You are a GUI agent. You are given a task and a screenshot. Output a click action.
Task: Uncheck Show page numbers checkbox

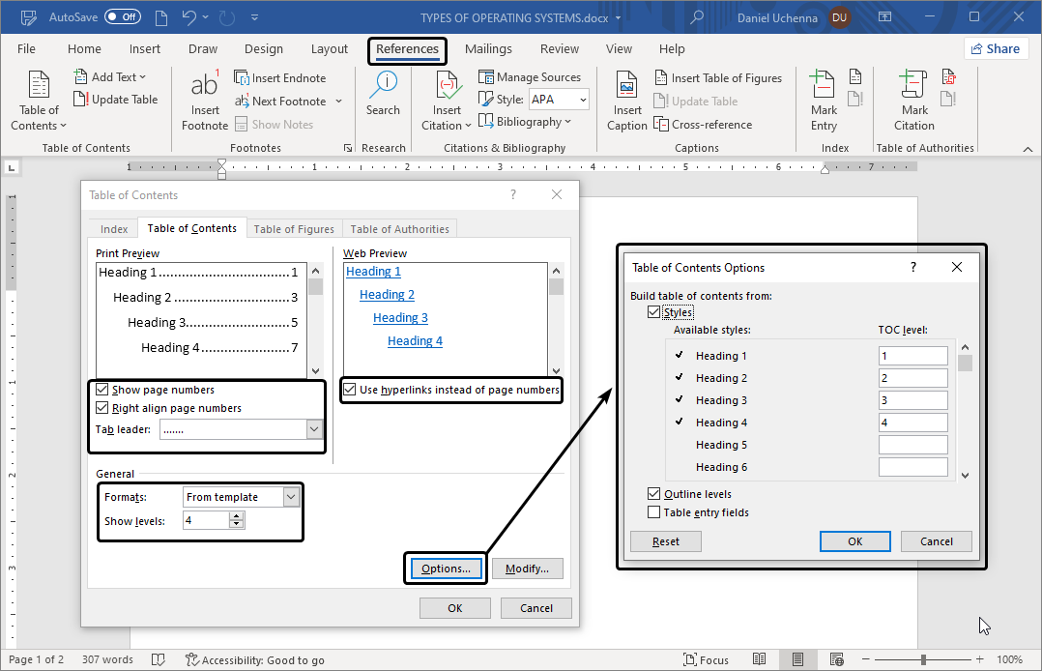103,391
